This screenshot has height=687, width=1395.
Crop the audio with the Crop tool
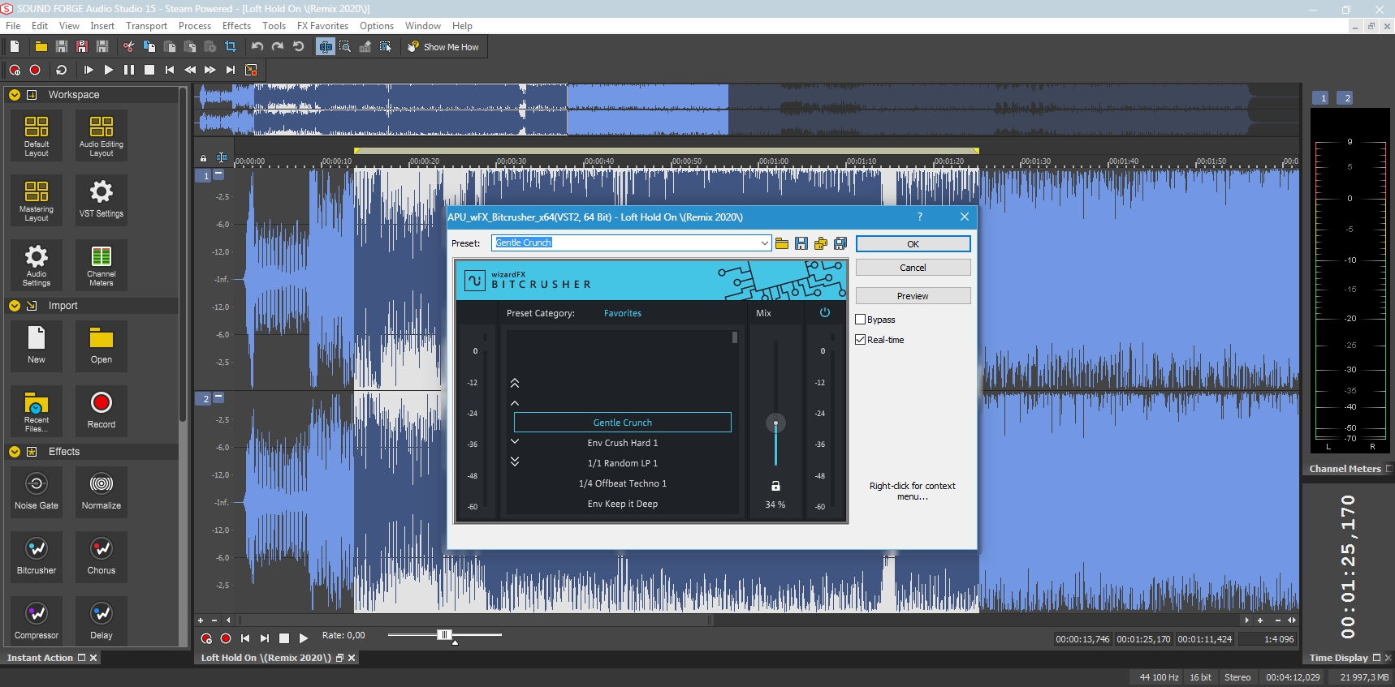(x=231, y=47)
